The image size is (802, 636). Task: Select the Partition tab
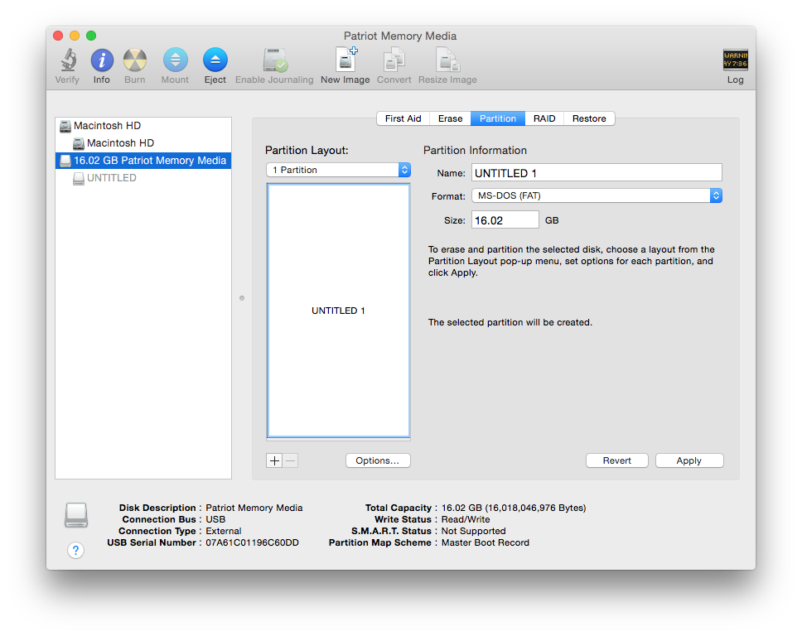click(x=498, y=118)
